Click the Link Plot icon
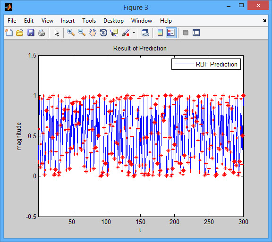The width and height of the screenshot is (272, 242). coord(145,33)
